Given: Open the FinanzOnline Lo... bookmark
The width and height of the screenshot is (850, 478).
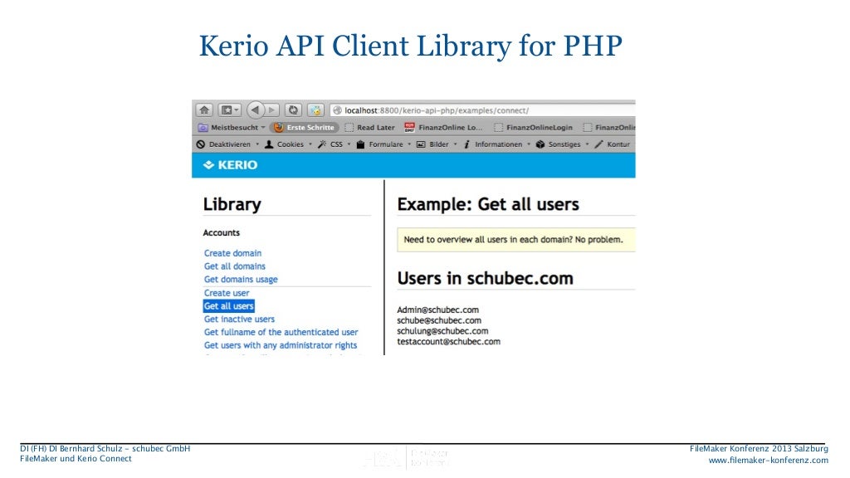Looking at the screenshot, I should click(443, 127).
